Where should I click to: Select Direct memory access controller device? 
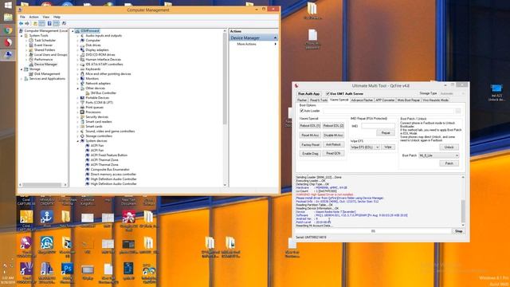pyautogui.click(x=113, y=175)
